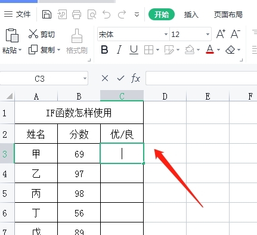The height and width of the screenshot is (235, 257).
Task: Click the select-all corner triangle
Action: coord(10,96)
